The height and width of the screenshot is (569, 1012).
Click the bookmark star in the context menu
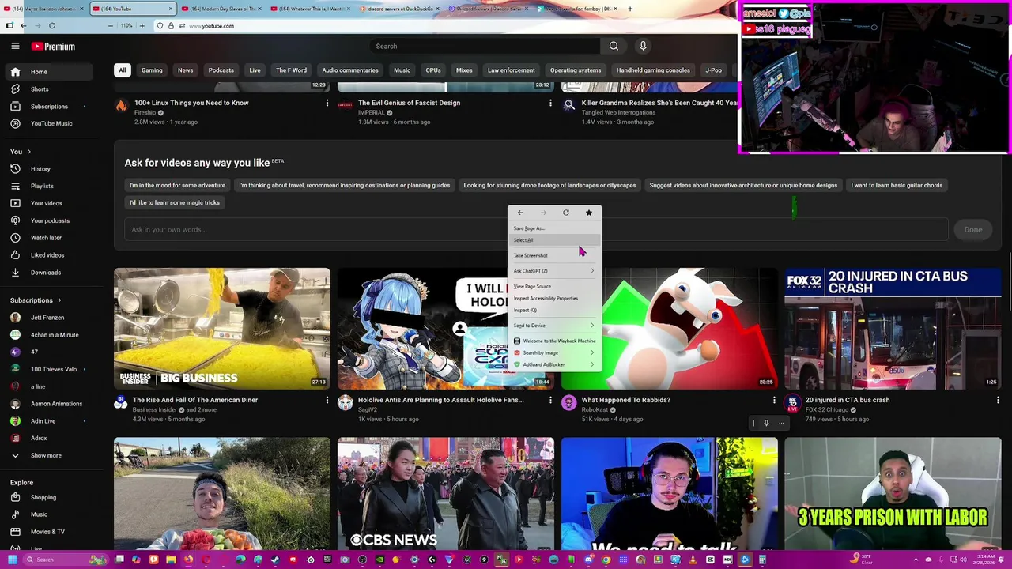click(x=588, y=213)
